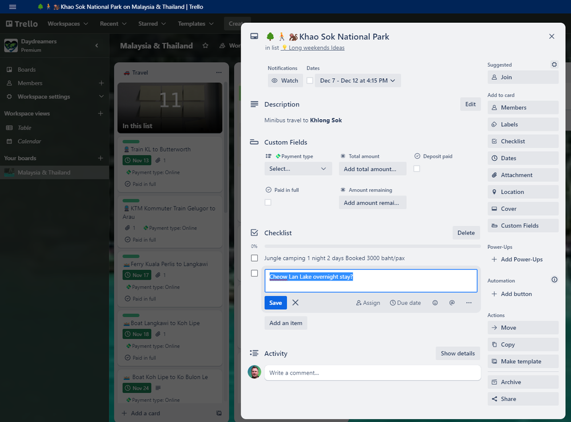Save the checklist item
571x422 pixels.
tap(275, 303)
